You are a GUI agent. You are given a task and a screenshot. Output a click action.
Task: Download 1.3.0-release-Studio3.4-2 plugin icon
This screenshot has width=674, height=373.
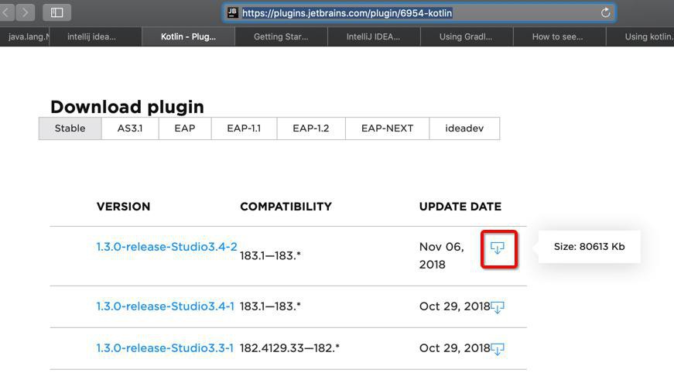(x=498, y=248)
